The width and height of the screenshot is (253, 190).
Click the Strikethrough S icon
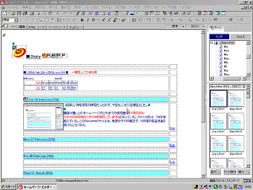pos(93,20)
